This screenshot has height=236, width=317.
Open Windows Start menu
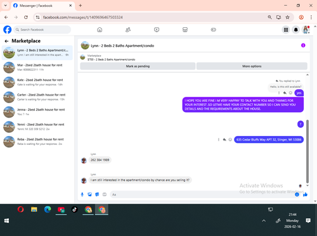point(6,221)
